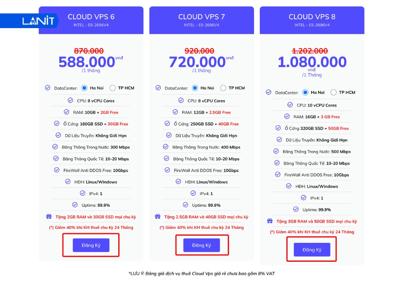Click the 40% discount note under Cloud VPS 8
This screenshot has width=401, height=281.
click(x=312, y=232)
